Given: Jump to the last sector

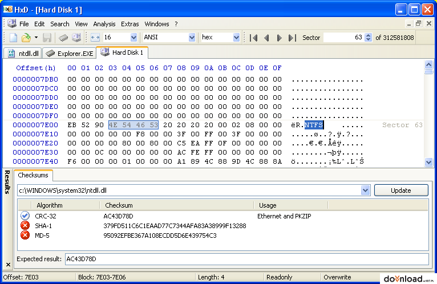Looking at the screenshot, I should click(292, 38).
